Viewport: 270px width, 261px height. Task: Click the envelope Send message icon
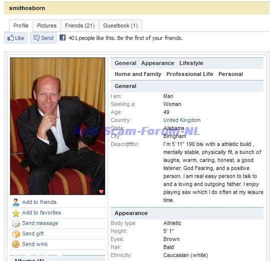point(16,223)
